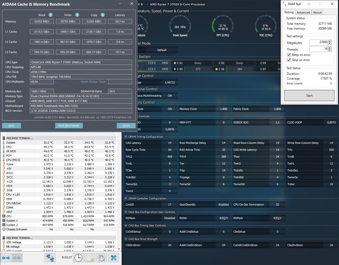Toggle the RttNom Disabled value
This screenshot has width=339, height=265.
coord(170,218)
